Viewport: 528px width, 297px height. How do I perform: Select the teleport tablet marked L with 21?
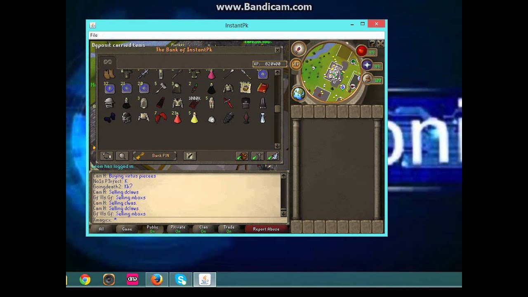[x=126, y=88]
